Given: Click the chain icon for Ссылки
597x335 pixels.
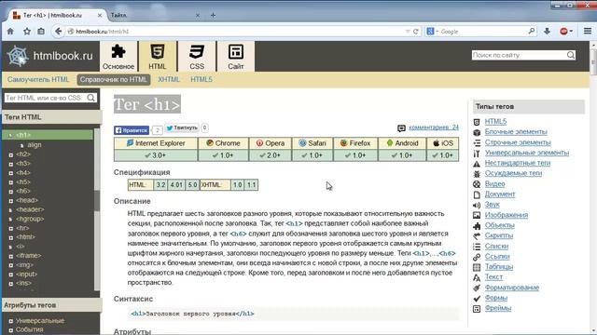Looking at the screenshot, I should [477, 257].
